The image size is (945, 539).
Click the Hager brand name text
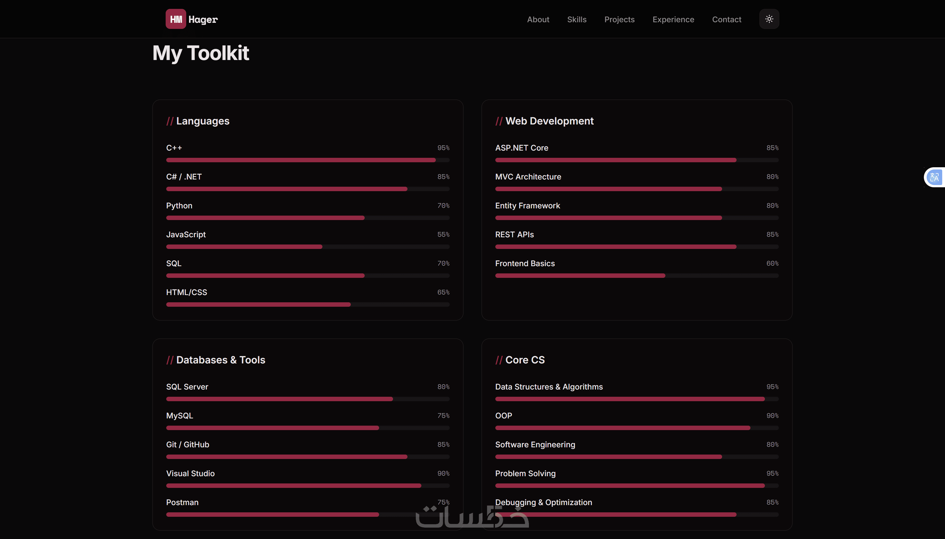[203, 20]
